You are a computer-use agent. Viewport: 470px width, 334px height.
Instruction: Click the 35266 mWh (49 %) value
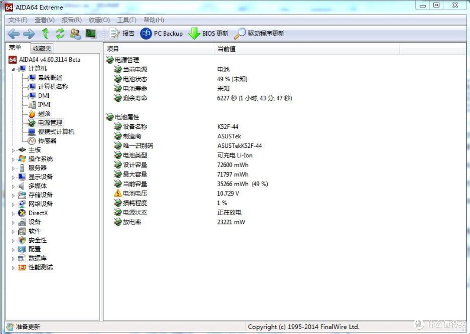(242, 184)
